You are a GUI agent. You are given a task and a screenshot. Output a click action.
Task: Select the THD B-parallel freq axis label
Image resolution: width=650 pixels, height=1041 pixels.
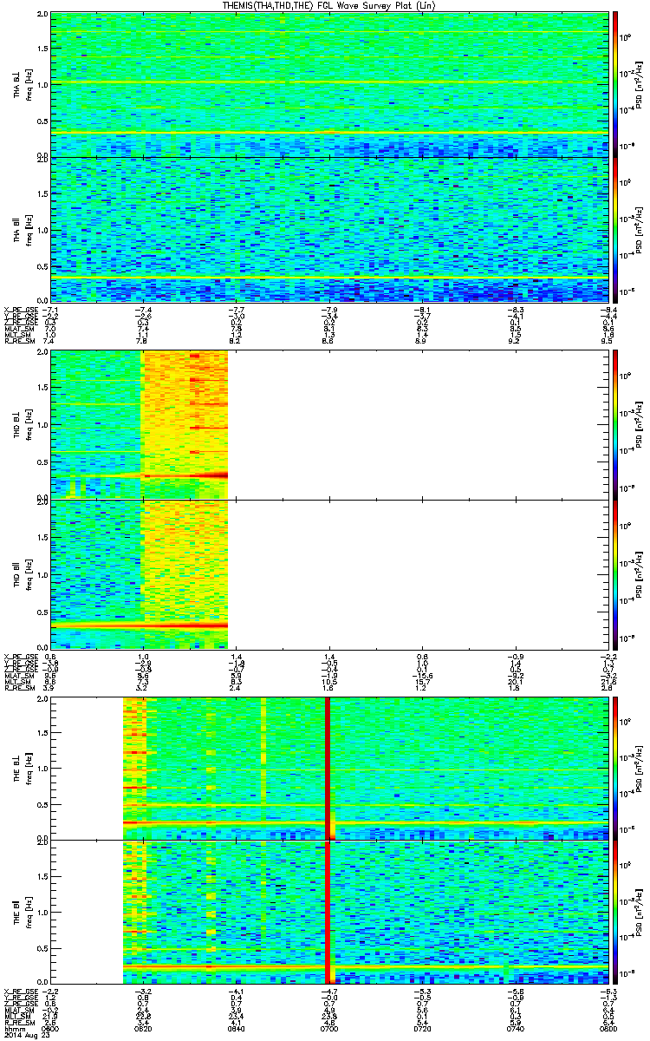[x=22, y=573]
